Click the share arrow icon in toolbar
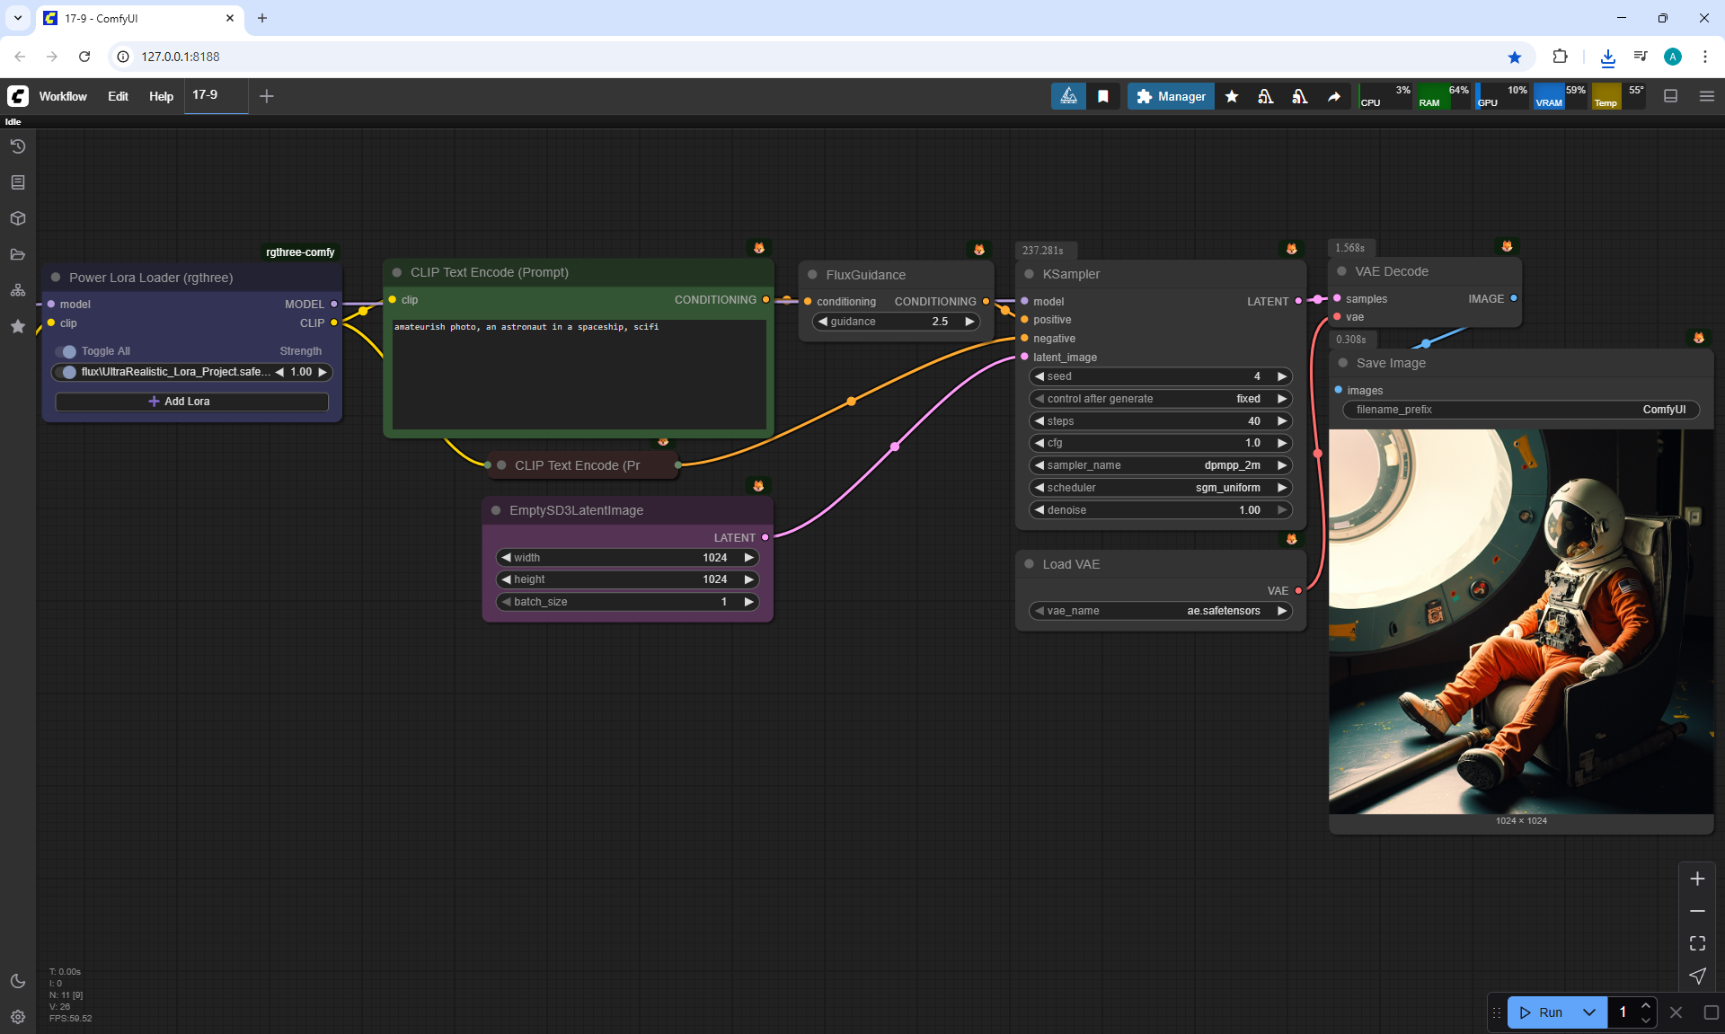Image resolution: width=1725 pixels, height=1034 pixels. point(1334,96)
